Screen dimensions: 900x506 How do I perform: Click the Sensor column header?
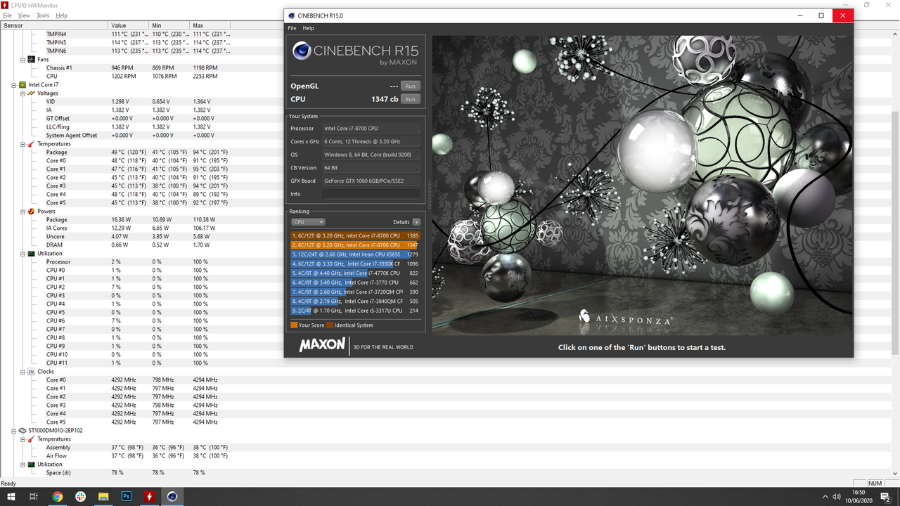(x=54, y=25)
